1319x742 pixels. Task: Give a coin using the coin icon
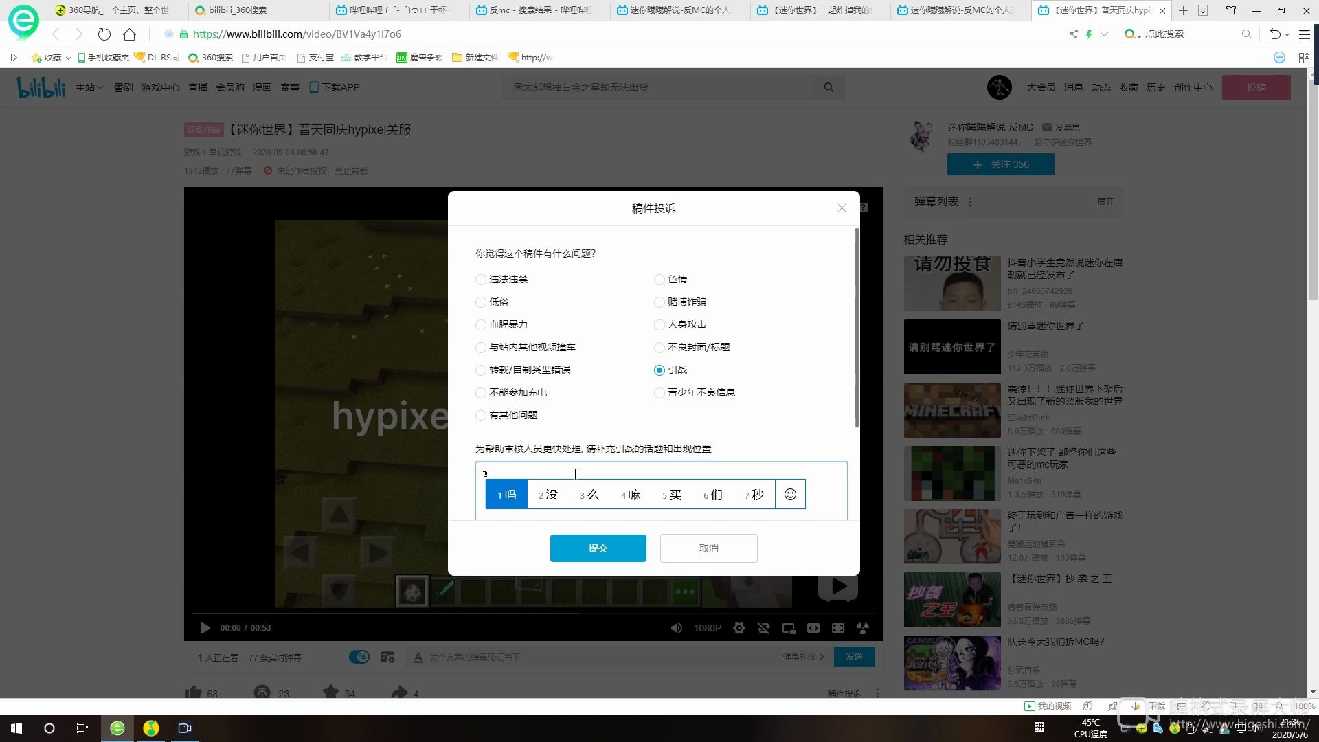point(262,693)
